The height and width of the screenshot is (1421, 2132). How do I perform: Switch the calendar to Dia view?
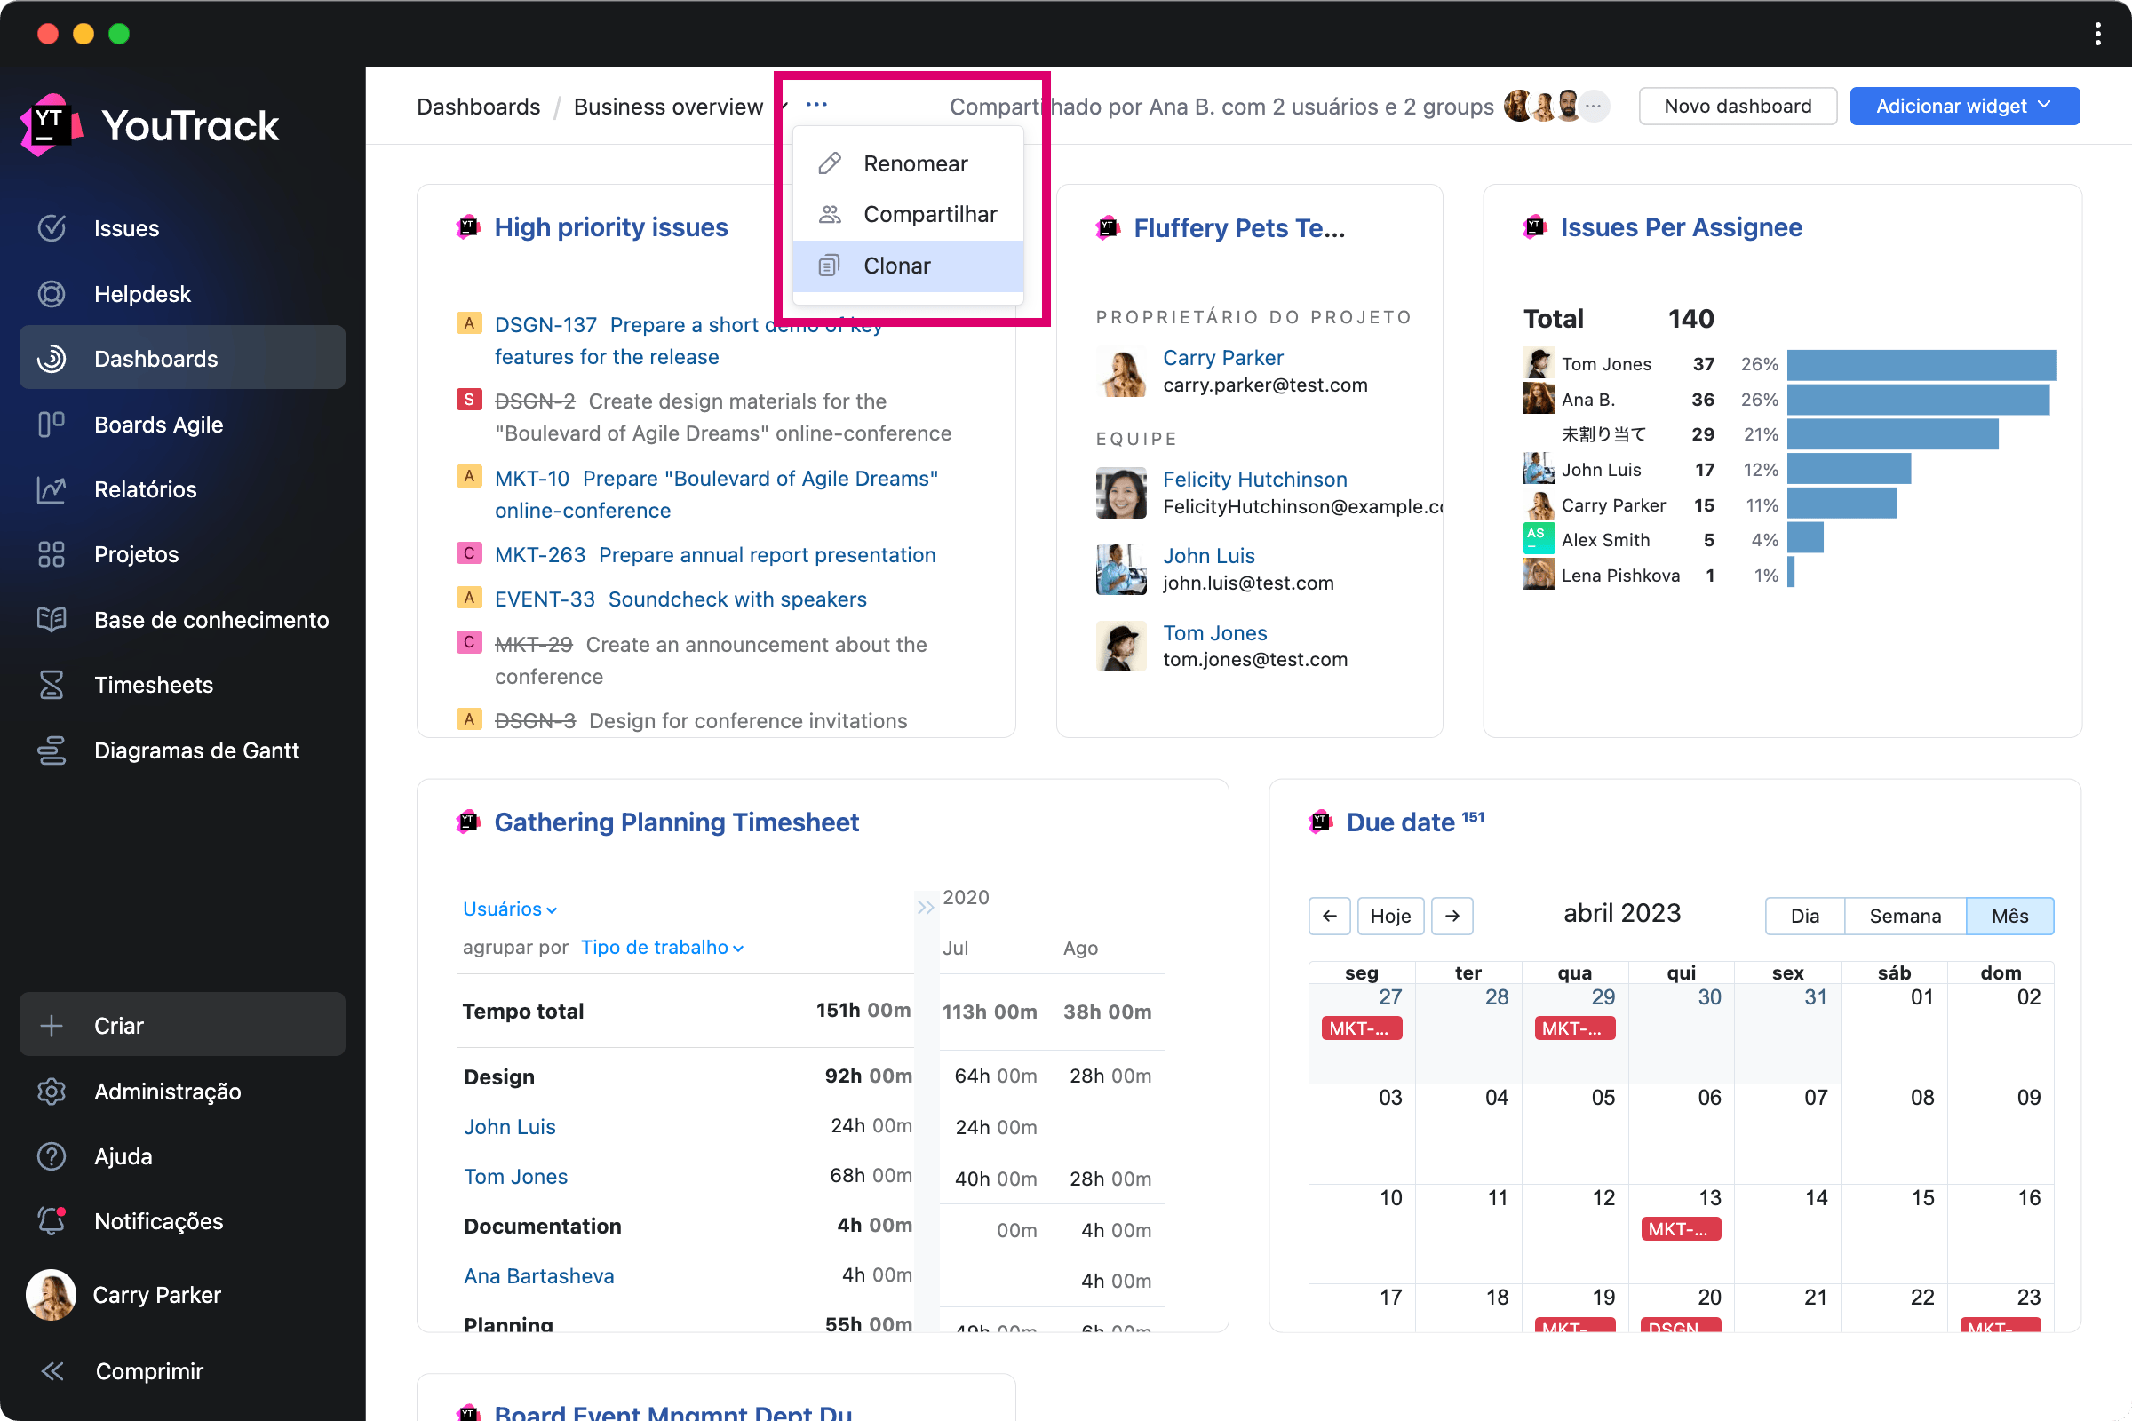[1804, 916]
